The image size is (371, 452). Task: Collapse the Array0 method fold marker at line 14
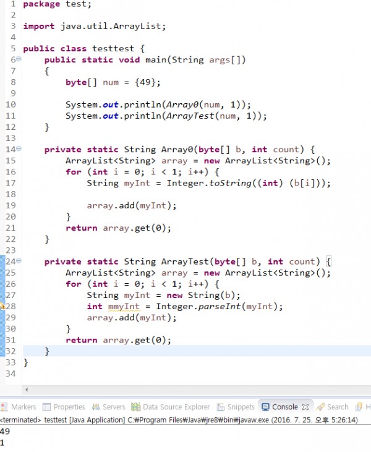19,148
